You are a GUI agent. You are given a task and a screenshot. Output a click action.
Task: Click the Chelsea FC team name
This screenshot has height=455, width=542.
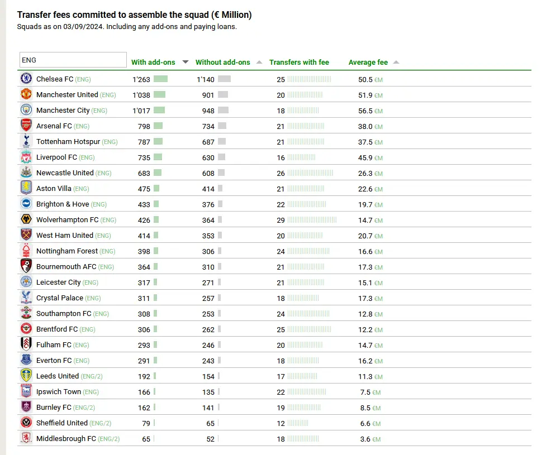pos(55,79)
